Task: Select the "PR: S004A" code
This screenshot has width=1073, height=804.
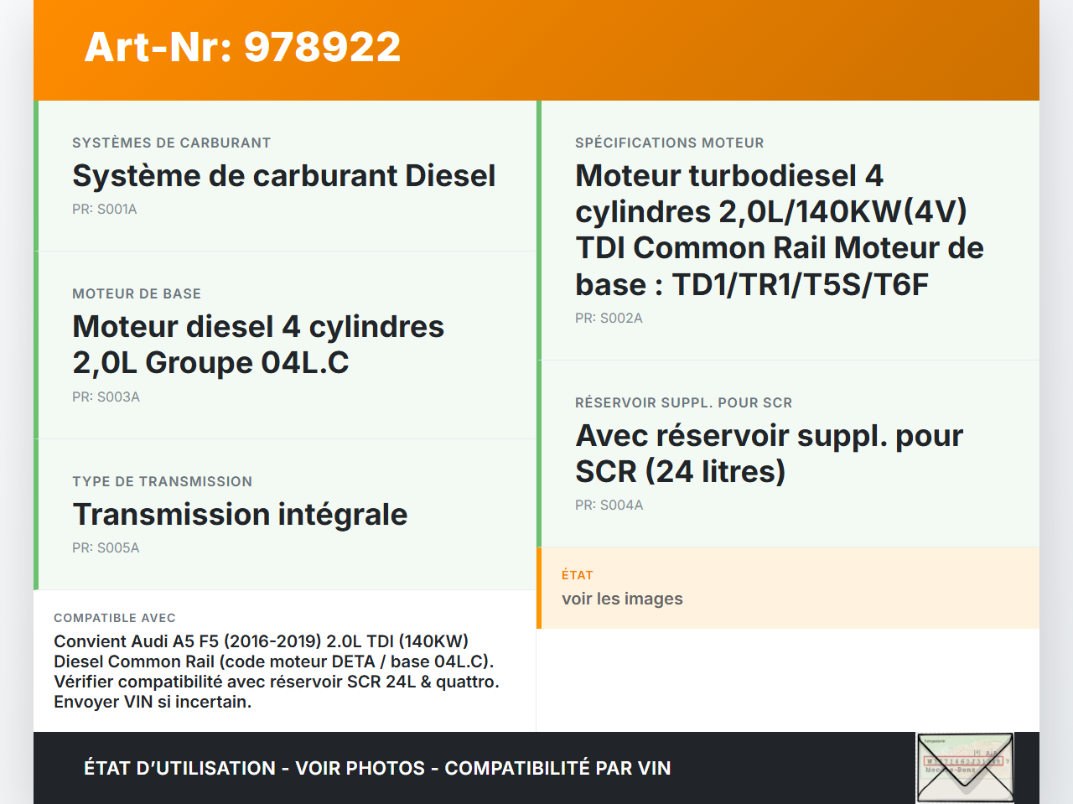Action: [609, 505]
